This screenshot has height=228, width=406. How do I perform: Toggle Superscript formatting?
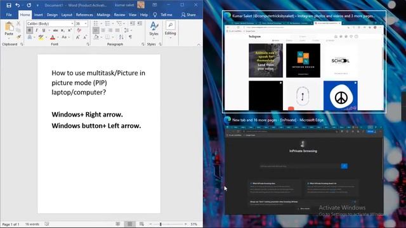(69, 30)
